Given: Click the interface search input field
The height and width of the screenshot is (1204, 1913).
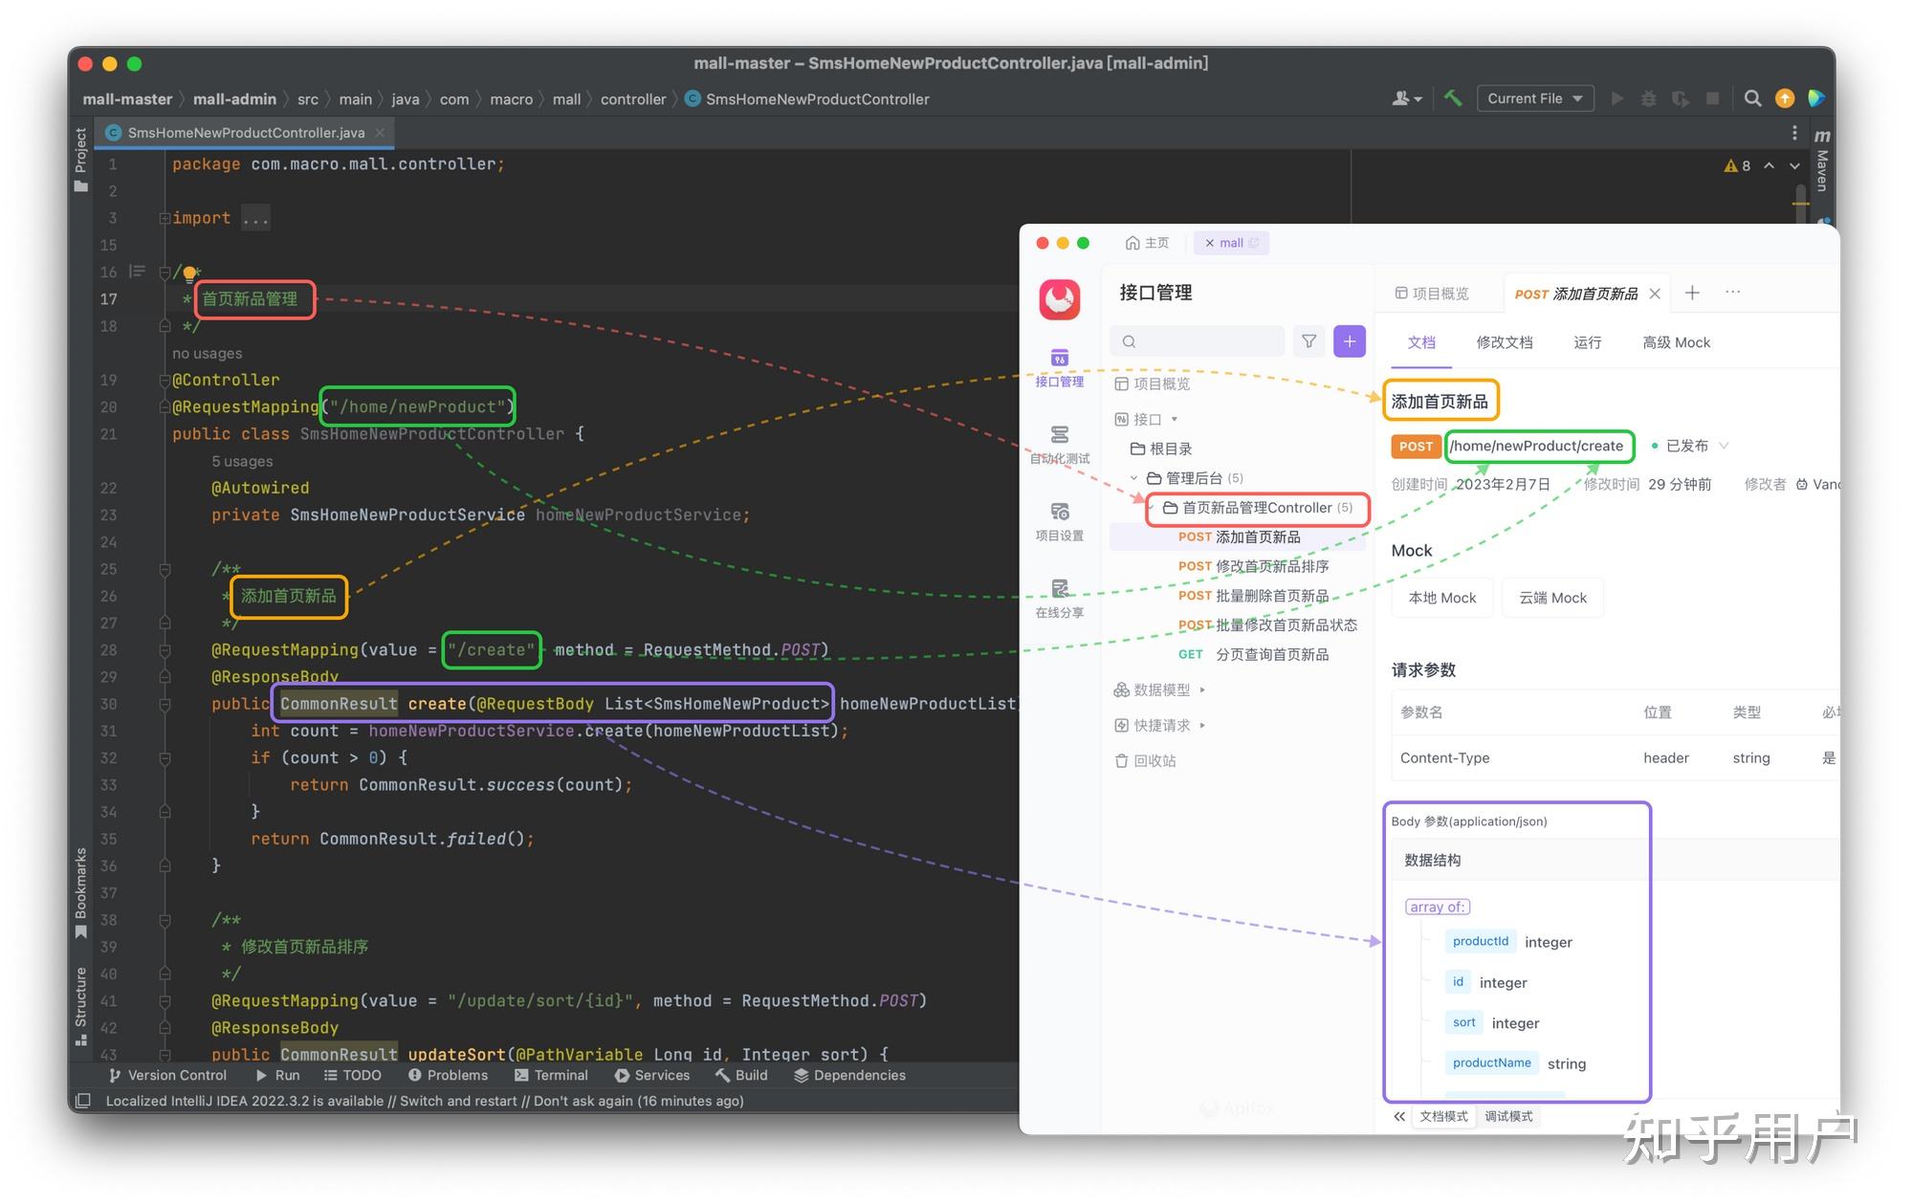Looking at the screenshot, I should pyautogui.click(x=1198, y=341).
